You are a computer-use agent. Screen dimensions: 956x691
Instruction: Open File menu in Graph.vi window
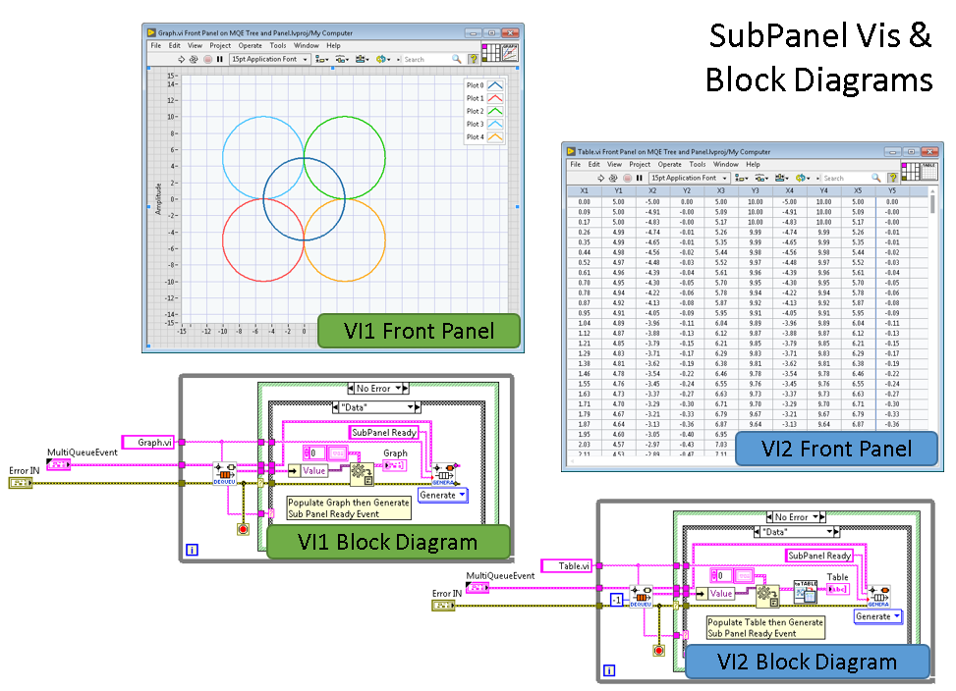156,46
